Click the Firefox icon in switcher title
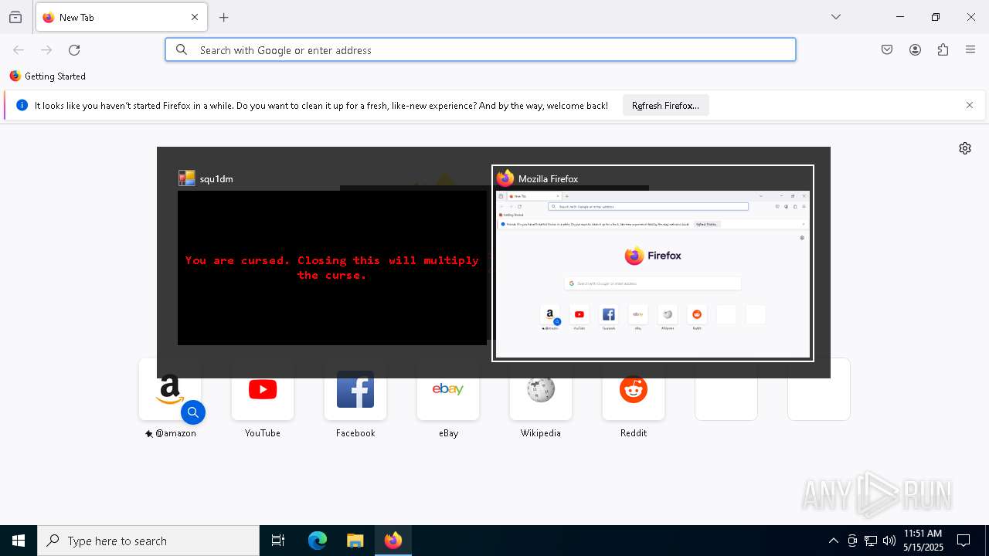The width and height of the screenshot is (989, 556). (505, 178)
